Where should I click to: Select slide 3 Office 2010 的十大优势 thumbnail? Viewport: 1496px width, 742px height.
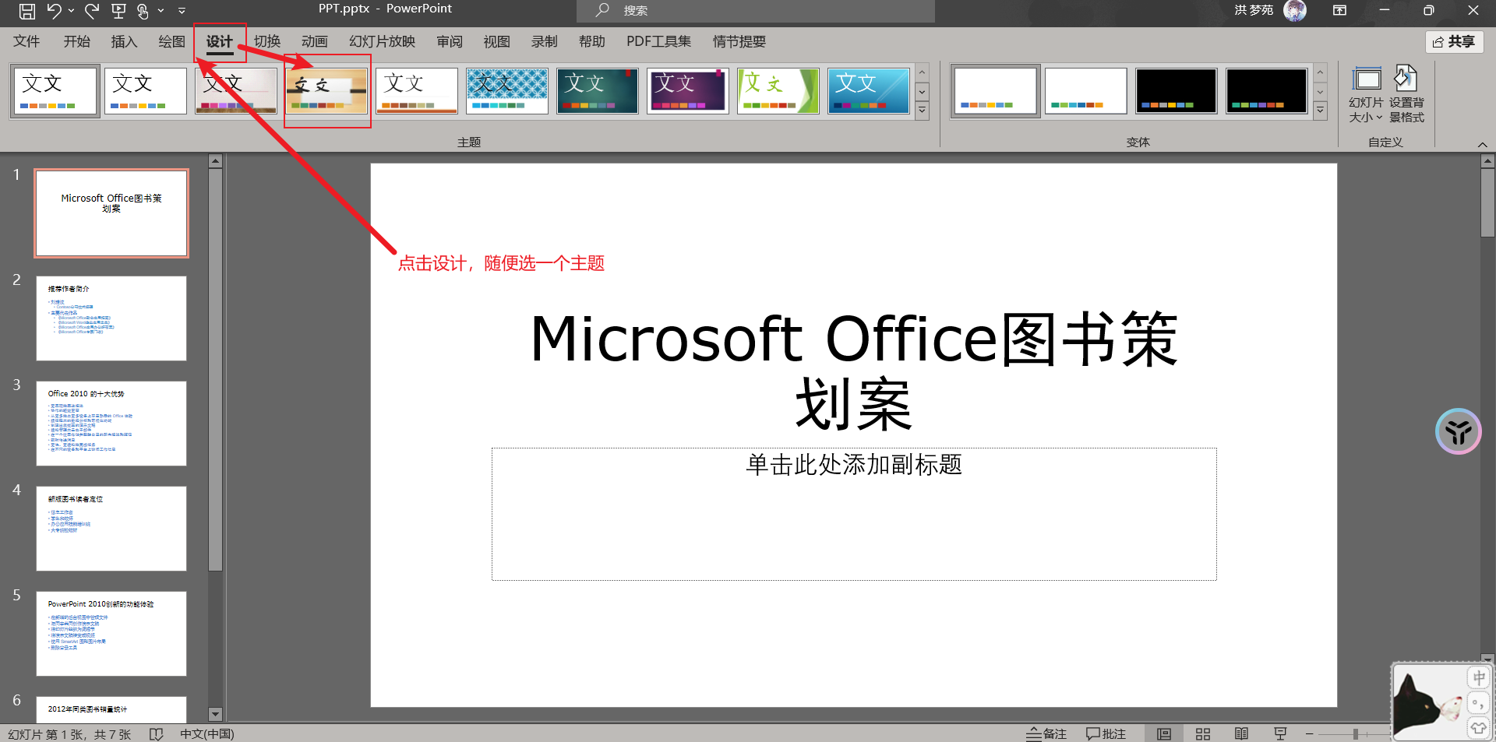[111, 423]
